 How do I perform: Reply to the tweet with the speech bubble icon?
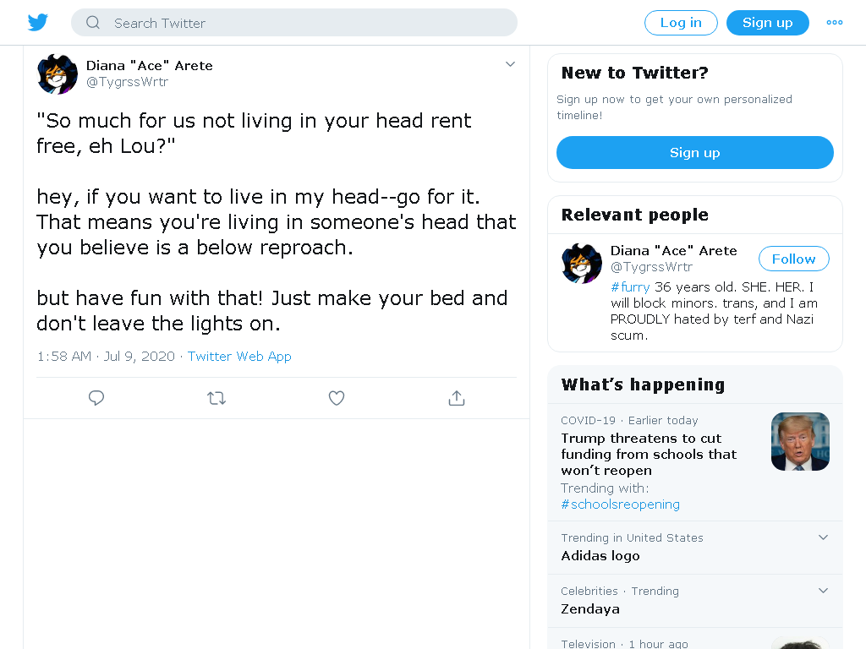[x=96, y=398]
